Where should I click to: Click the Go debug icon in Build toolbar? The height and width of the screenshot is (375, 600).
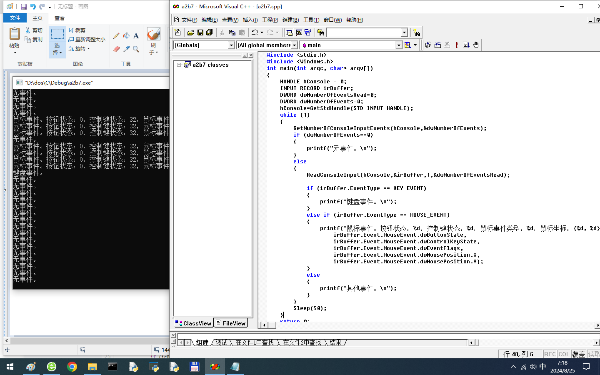click(x=466, y=45)
